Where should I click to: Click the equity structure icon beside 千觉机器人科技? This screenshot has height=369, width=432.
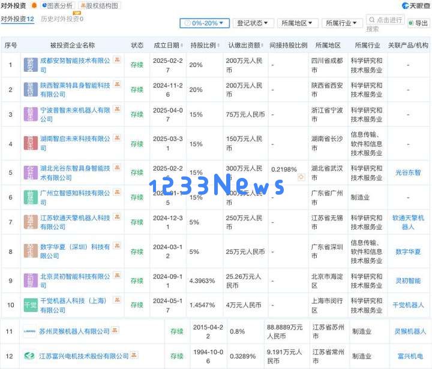click(x=118, y=300)
